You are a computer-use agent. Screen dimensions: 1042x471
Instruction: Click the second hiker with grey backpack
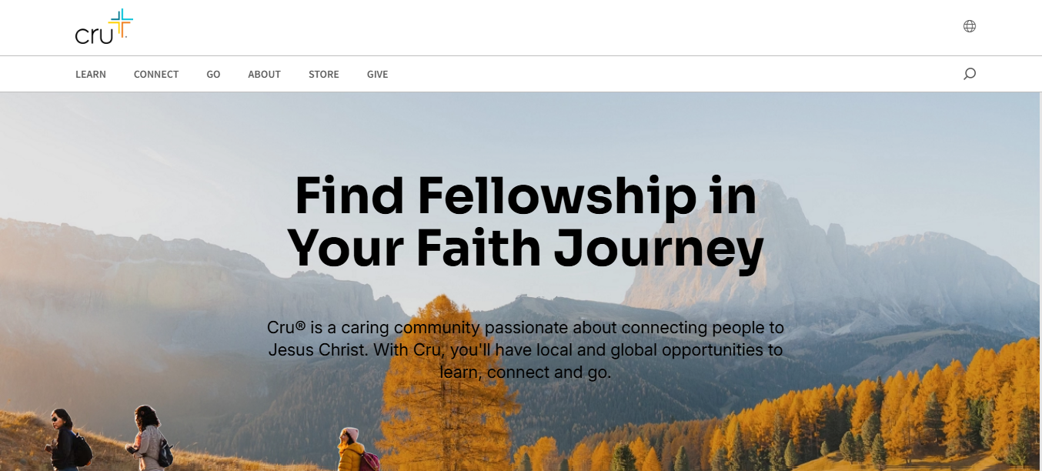tap(150, 440)
